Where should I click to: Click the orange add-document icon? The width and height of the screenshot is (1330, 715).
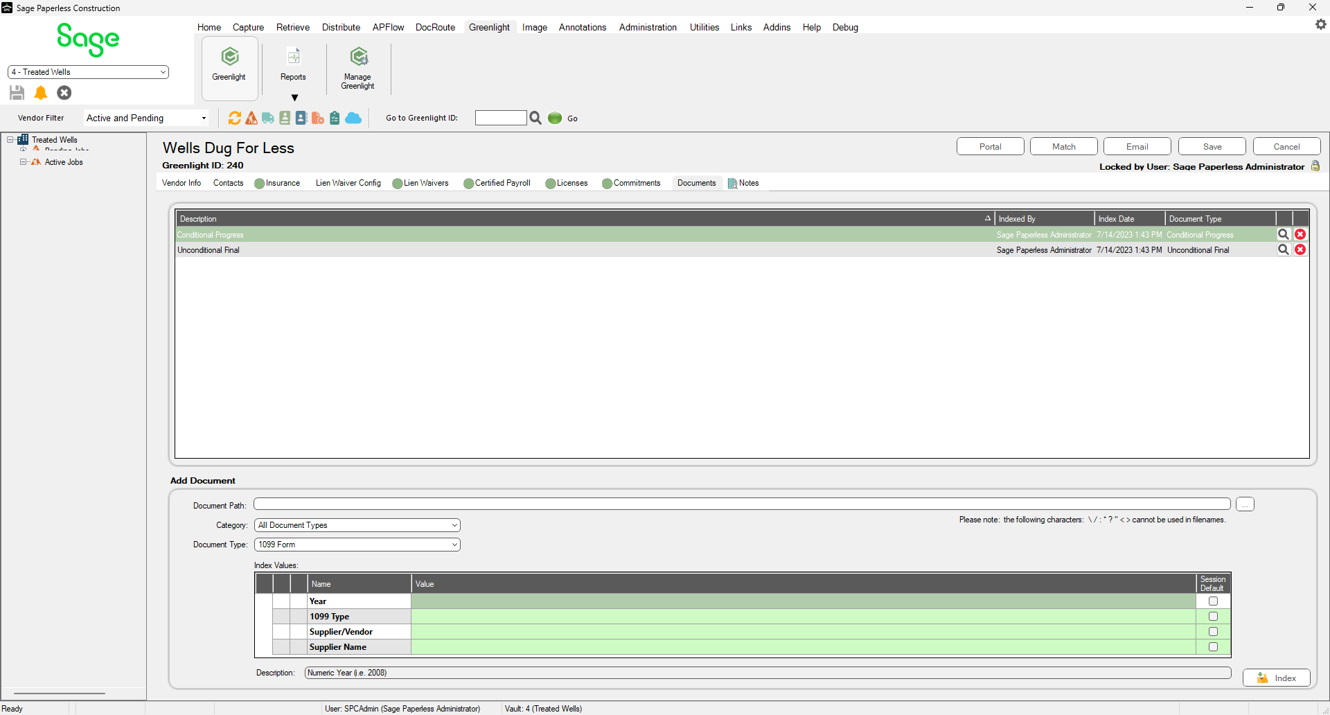[x=318, y=118]
